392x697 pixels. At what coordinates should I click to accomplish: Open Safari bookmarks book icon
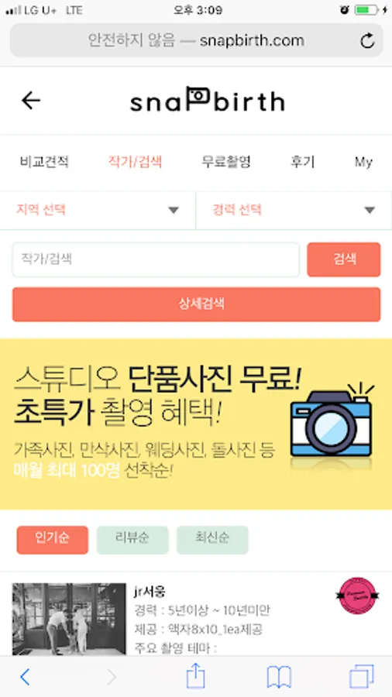(x=279, y=677)
